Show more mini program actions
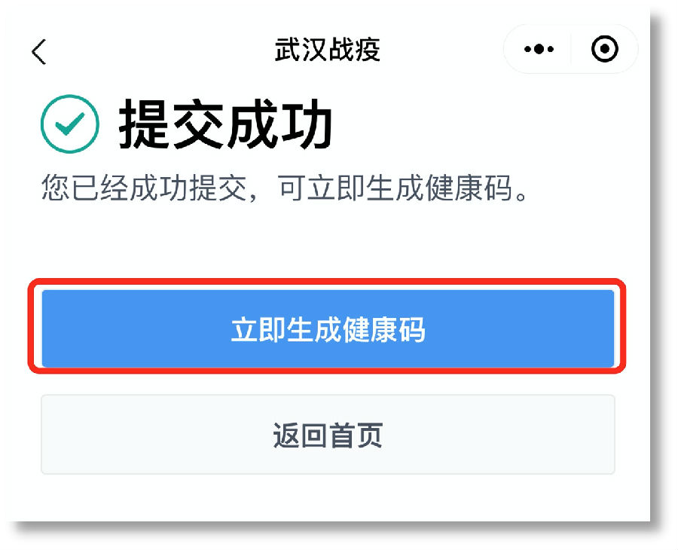 pos(539,50)
